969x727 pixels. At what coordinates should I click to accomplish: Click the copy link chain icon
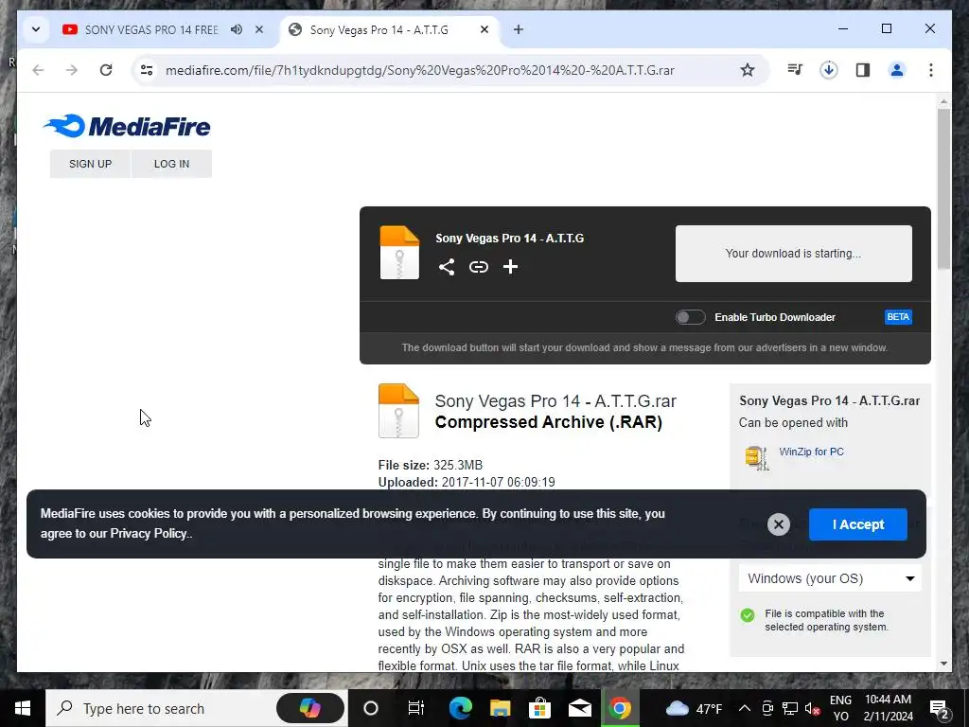point(478,267)
